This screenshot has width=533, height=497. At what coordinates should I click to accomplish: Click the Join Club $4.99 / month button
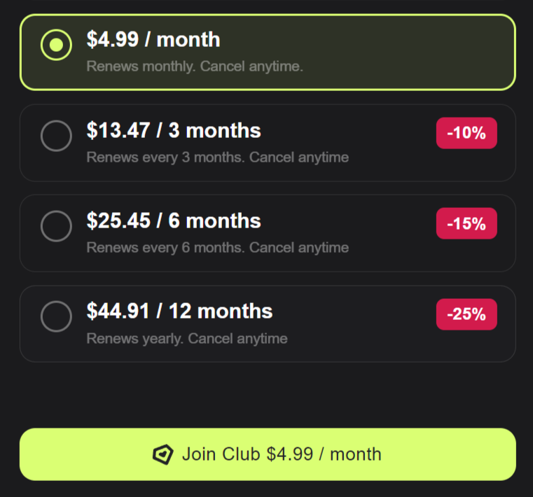click(x=268, y=454)
